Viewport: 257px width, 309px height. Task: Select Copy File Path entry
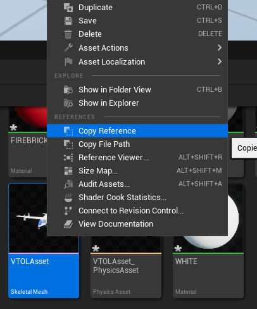(137, 144)
